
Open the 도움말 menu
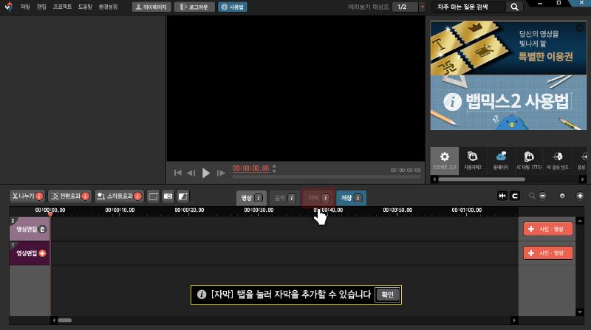click(85, 7)
